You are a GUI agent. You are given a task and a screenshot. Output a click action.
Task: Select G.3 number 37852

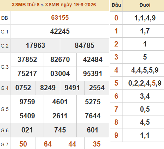pyautogui.click(x=27, y=60)
